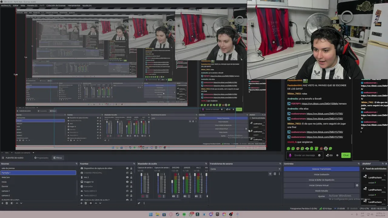The width and height of the screenshot is (388, 218).
Task: Open chat settings gear icon
Action: (337, 155)
